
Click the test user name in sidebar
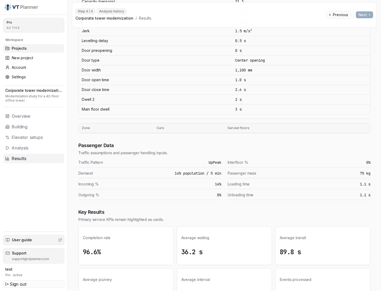click(9, 269)
